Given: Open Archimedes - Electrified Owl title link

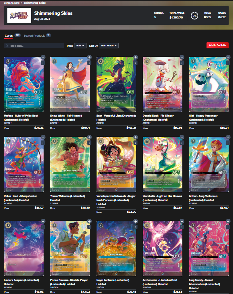Looking at the screenshot, I should [160, 282].
